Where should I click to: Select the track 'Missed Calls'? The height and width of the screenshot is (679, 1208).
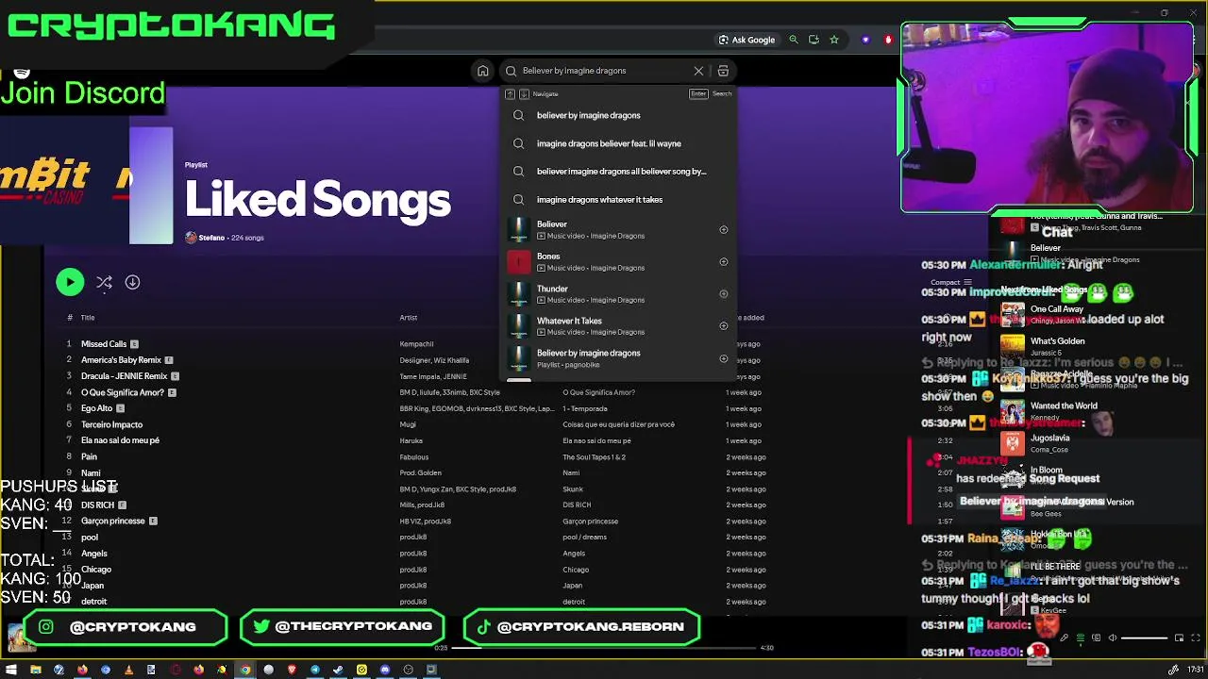point(104,344)
